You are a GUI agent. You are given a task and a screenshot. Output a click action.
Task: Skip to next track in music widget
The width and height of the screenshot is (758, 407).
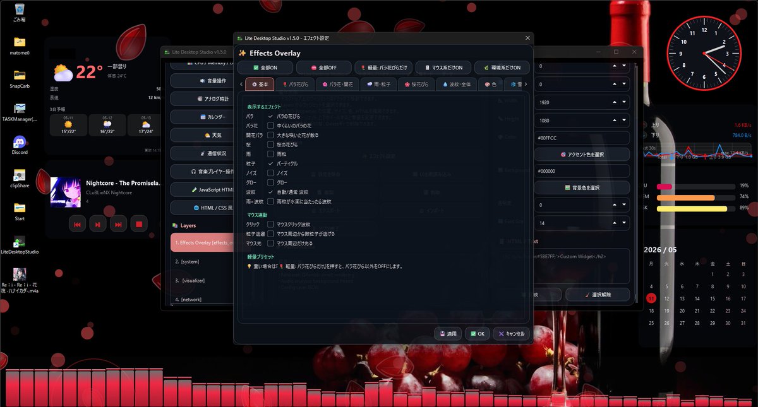point(118,223)
